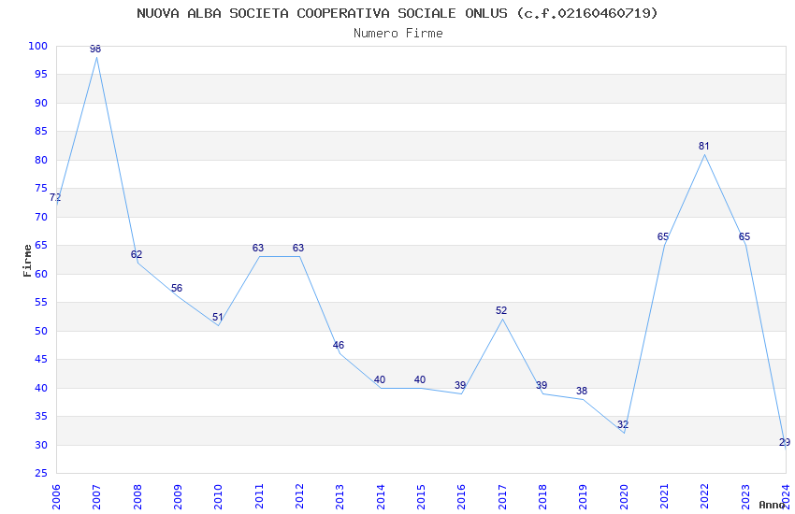Click the 60 value on the y-axis

(x=41, y=274)
